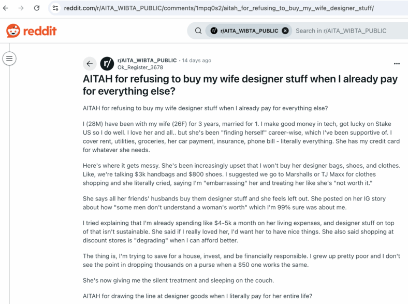Image resolution: width=408 pixels, height=304 pixels.
Task: Click the browser address bar URL
Action: click(x=218, y=8)
